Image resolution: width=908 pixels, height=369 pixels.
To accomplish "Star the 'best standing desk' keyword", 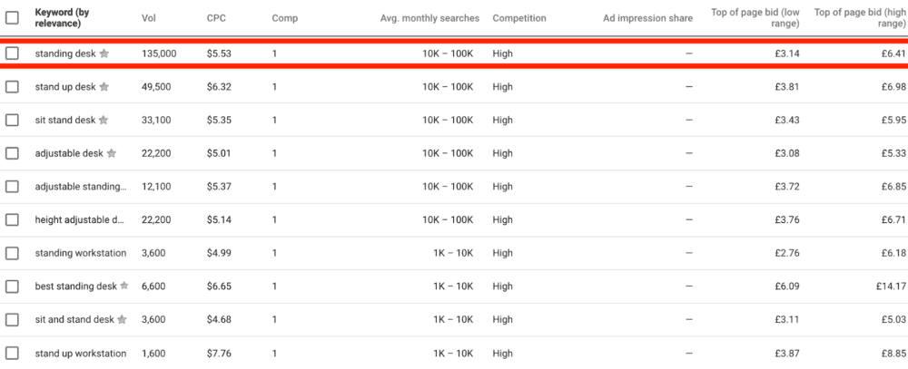I will [124, 286].
